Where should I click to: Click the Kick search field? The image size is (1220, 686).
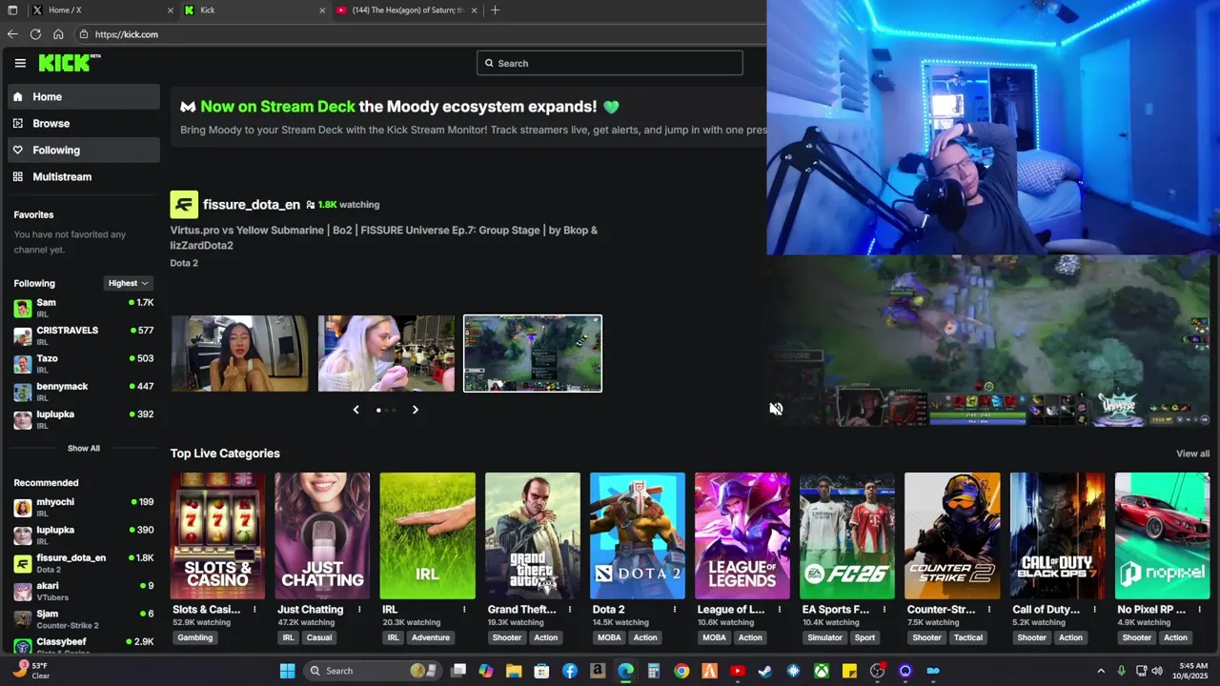tap(610, 63)
